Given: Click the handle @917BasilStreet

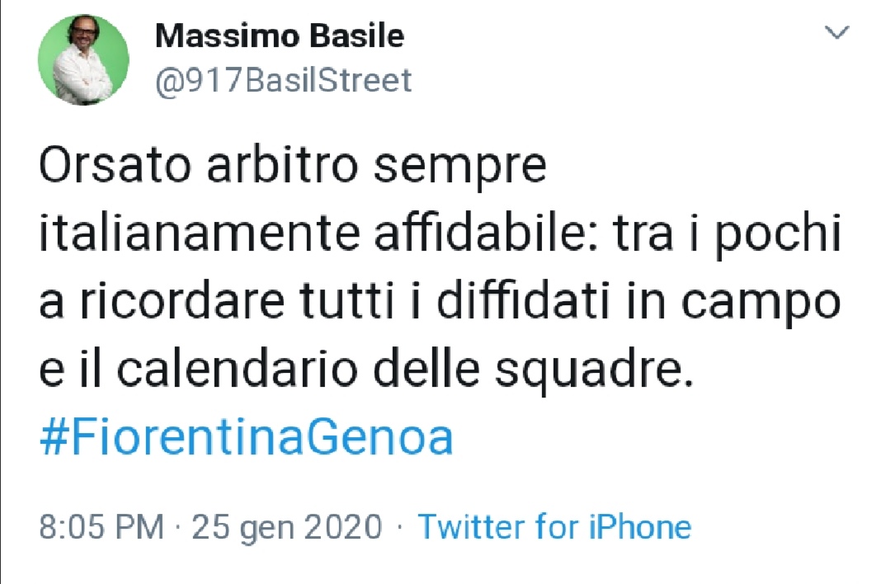Looking at the screenshot, I should [x=283, y=80].
